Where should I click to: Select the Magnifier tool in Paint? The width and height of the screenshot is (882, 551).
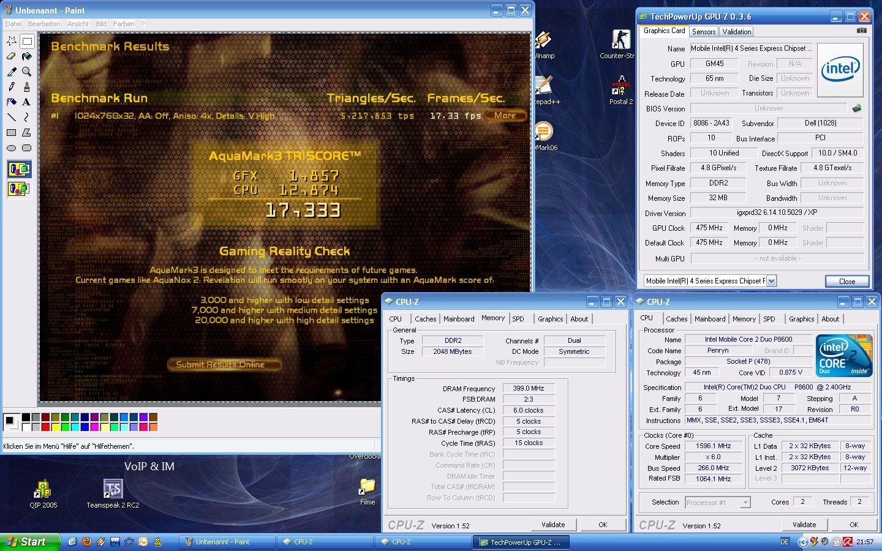tap(27, 72)
